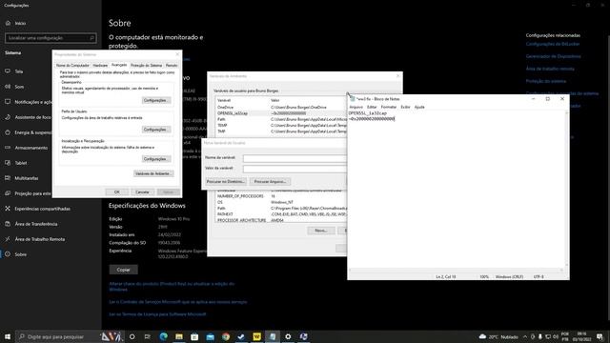This screenshot has height=343, width=610.
Task: Open Energia e suspensão settings
Action: click(x=29, y=132)
